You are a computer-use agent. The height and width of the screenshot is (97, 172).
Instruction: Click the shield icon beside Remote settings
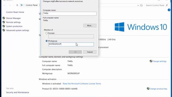tap(4, 22)
